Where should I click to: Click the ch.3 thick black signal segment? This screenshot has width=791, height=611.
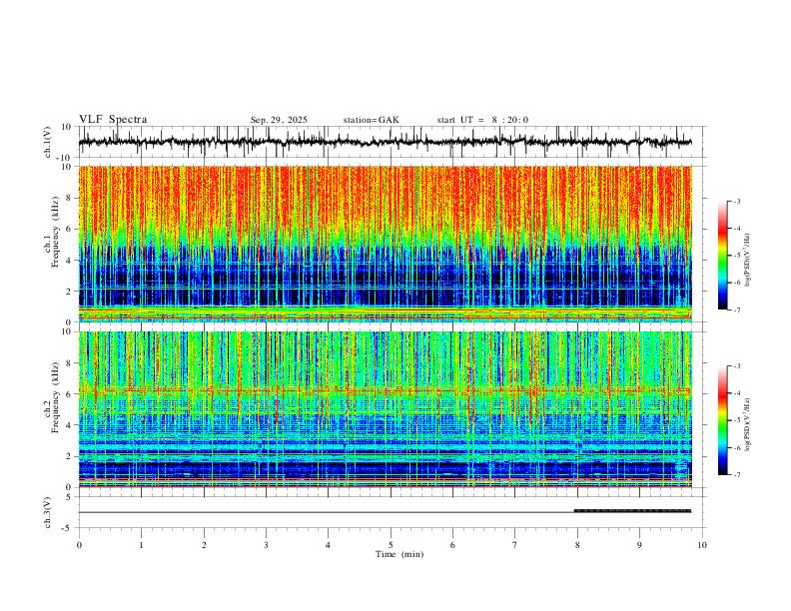(x=632, y=511)
